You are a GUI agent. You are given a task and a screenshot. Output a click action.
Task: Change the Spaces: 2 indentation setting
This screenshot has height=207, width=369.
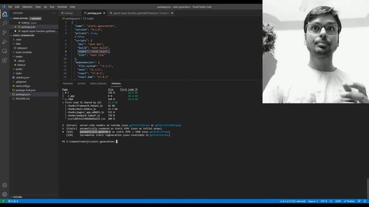pyautogui.click(x=312, y=201)
